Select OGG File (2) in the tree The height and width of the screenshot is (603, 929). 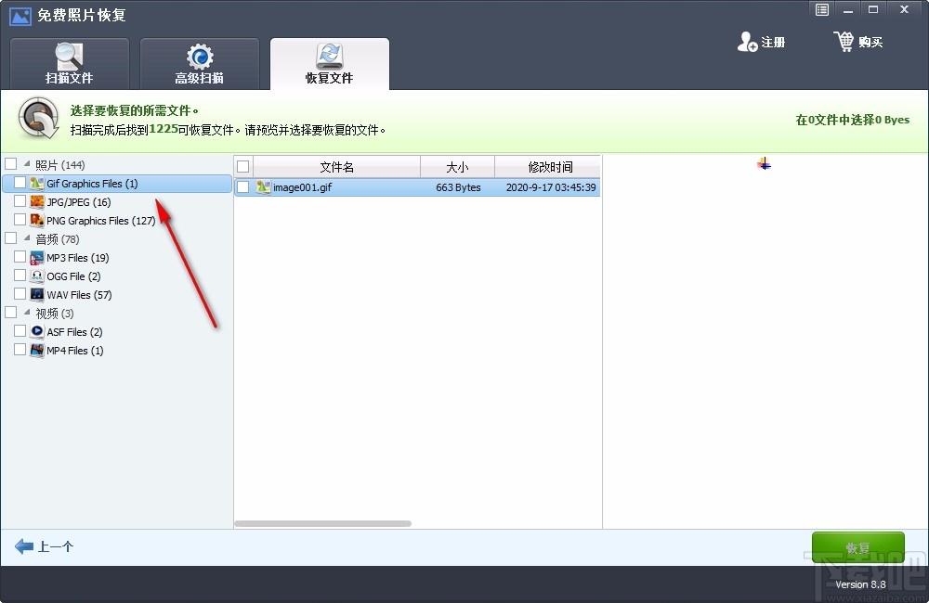[73, 276]
